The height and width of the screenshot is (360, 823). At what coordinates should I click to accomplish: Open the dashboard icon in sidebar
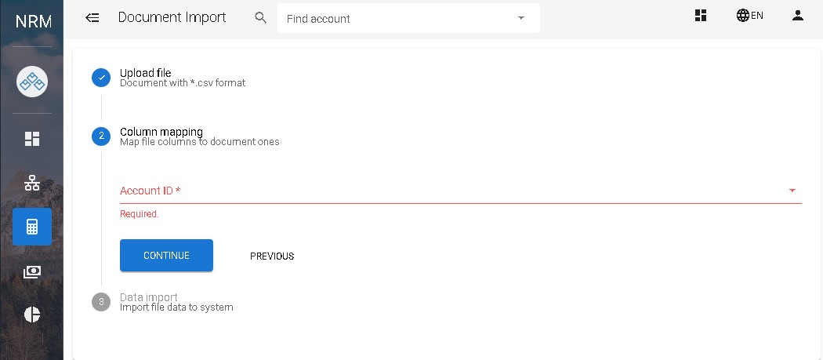click(x=32, y=139)
